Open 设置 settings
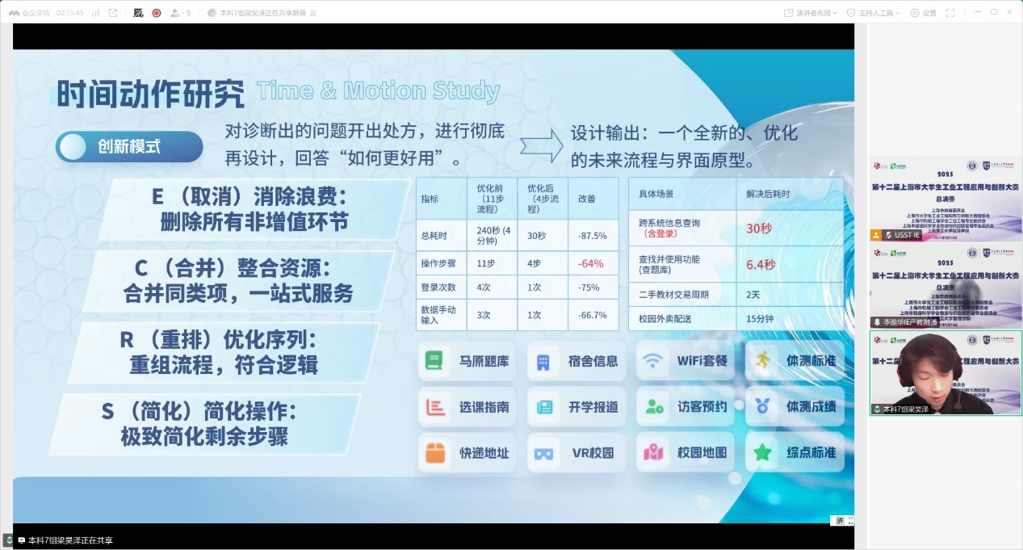The image size is (1023, 550). click(923, 13)
